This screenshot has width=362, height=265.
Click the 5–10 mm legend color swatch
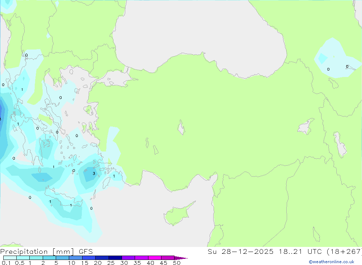click(x=63, y=258)
